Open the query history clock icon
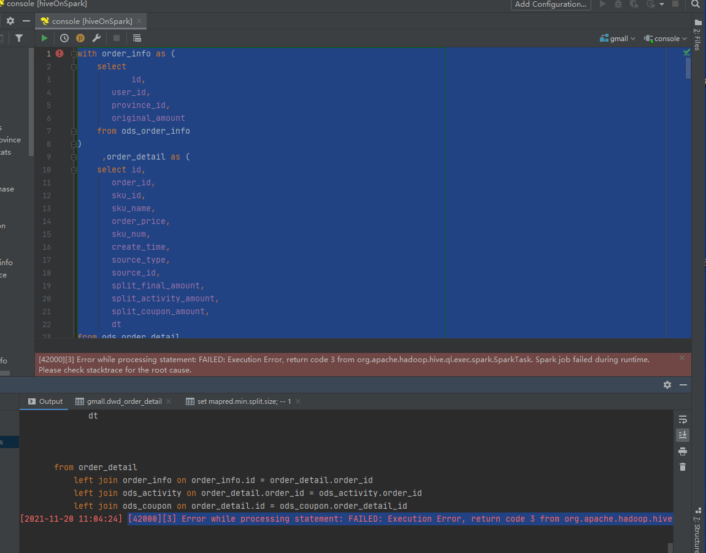Image resolution: width=706 pixels, height=553 pixels. pyautogui.click(x=64, y=37)
